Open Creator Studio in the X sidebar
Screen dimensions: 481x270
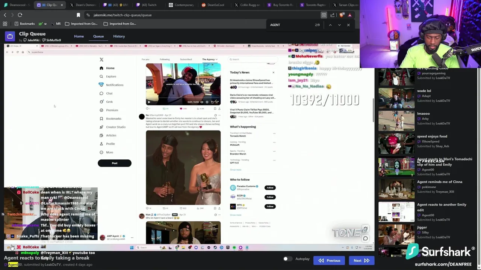pyautogui.click(x=112, y=127)
